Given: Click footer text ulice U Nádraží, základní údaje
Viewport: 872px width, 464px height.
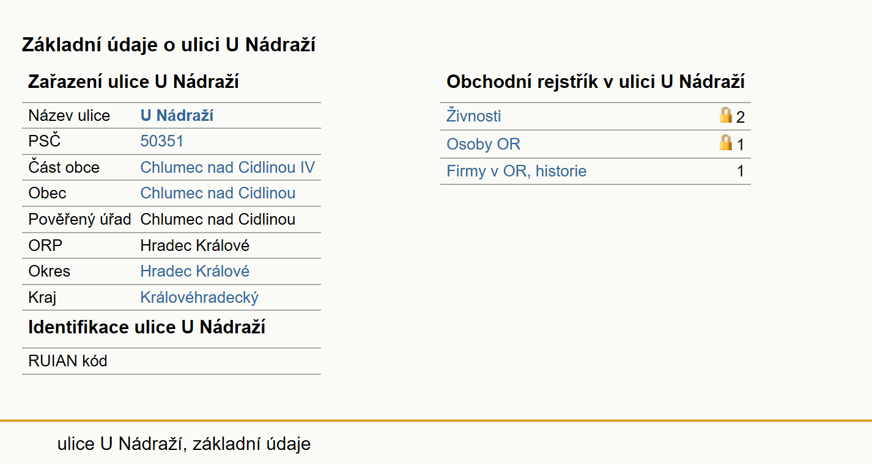Looking at the screenshot, I should (184, 444).
